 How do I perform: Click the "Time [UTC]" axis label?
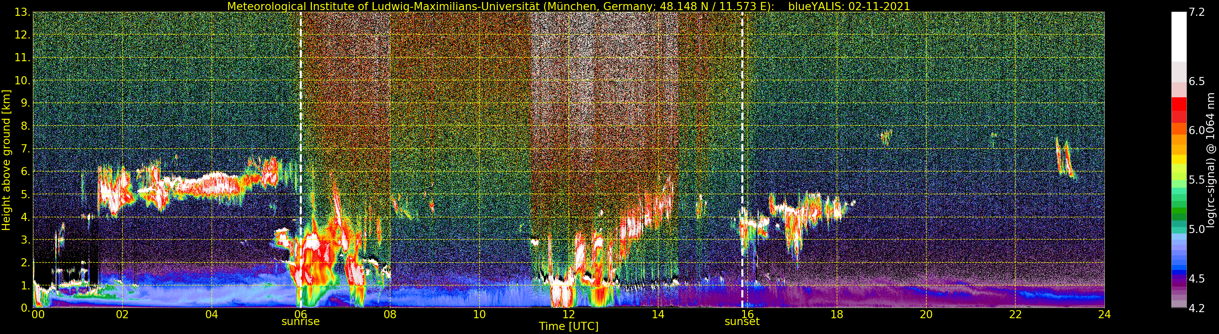point(569,326)
